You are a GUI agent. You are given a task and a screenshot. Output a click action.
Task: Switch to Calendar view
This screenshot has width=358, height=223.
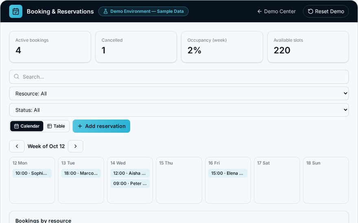coord(27,126)
